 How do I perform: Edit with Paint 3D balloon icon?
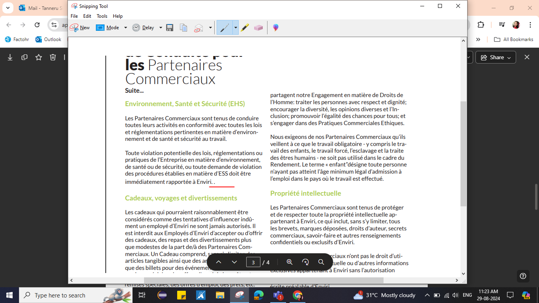[x=275, y=28]
